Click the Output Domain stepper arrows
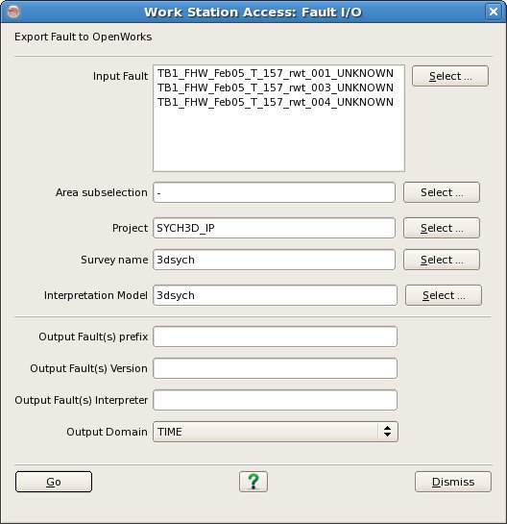507x524 pixels. [387, 432]
